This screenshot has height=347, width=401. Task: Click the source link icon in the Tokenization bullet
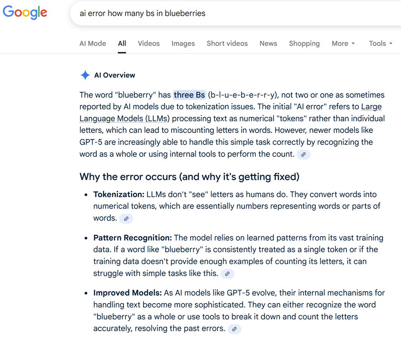click(126, 218)
